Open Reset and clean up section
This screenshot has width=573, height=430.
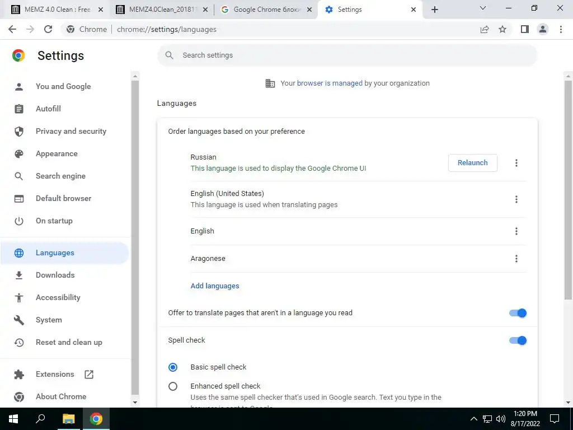point(69,343)
